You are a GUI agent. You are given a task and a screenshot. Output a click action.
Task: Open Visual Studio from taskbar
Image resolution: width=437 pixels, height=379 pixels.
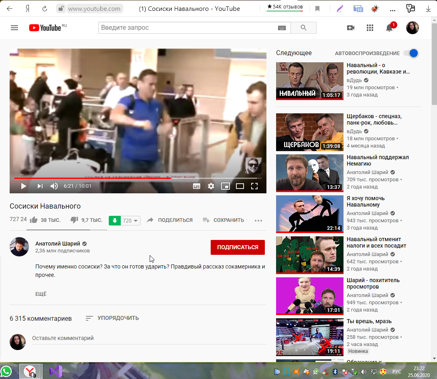(56, 371)
